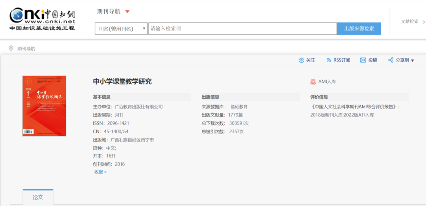The height and width of the screenshot is (206, 426).
Task: Click the AMI medal badge icon
Action: (x=313, y=81)
